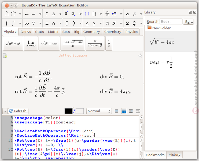Float the Library panel
The image size is (199, 161).
pyautogui.click(x=190, y=12)
